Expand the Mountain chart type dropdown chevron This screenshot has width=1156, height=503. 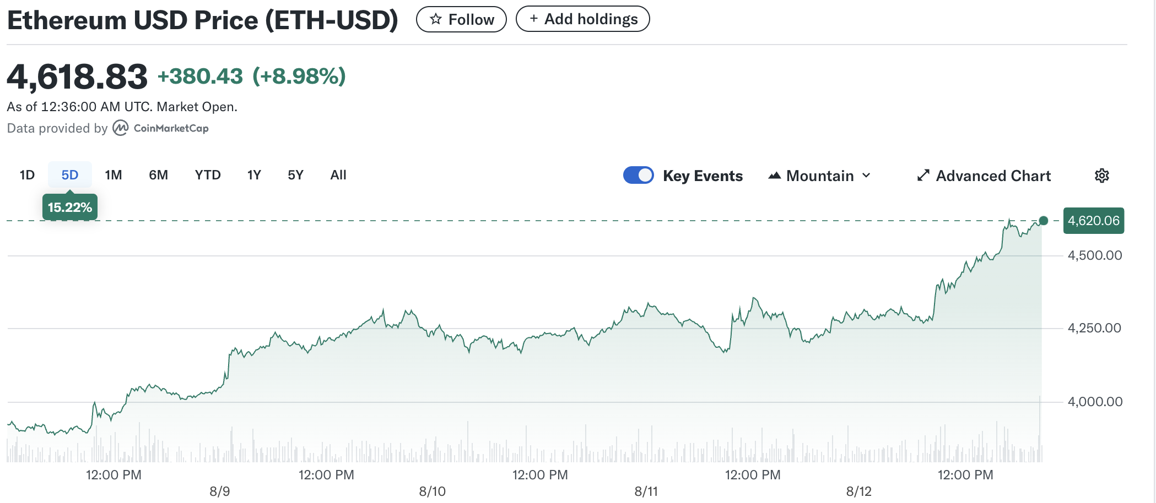pos(867,176)
